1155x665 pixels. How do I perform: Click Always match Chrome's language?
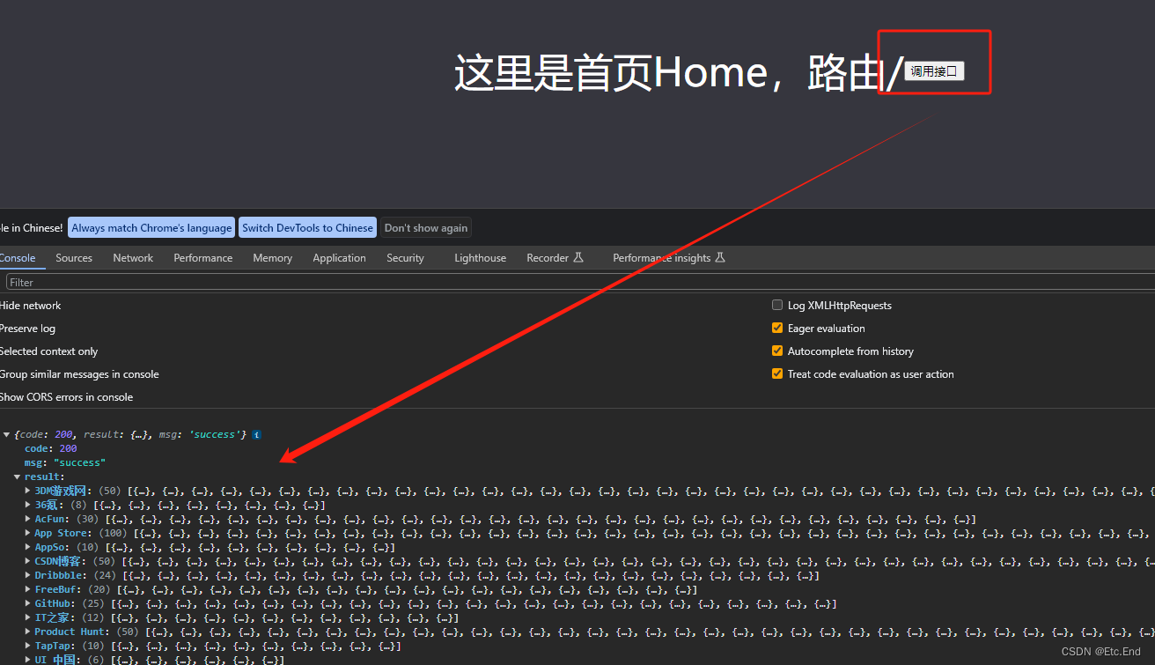151,227
